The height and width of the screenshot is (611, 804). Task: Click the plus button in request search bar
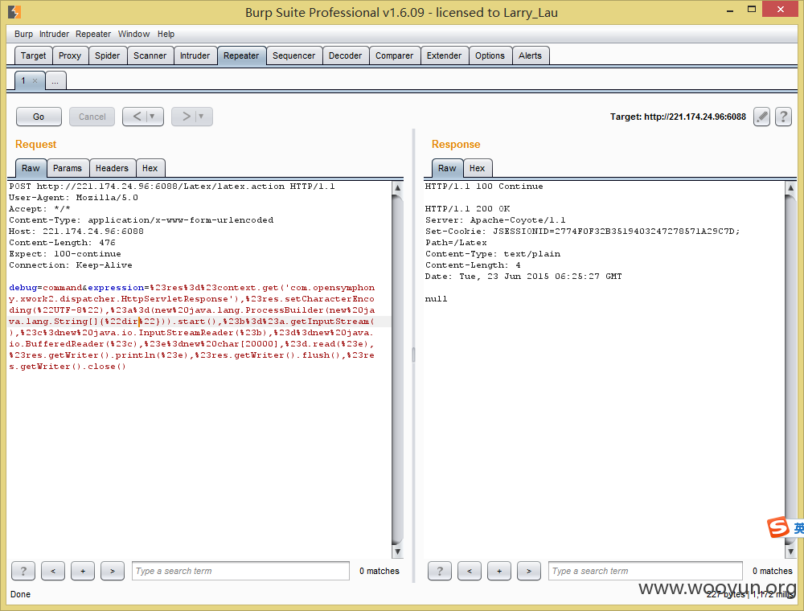(83, 571)
